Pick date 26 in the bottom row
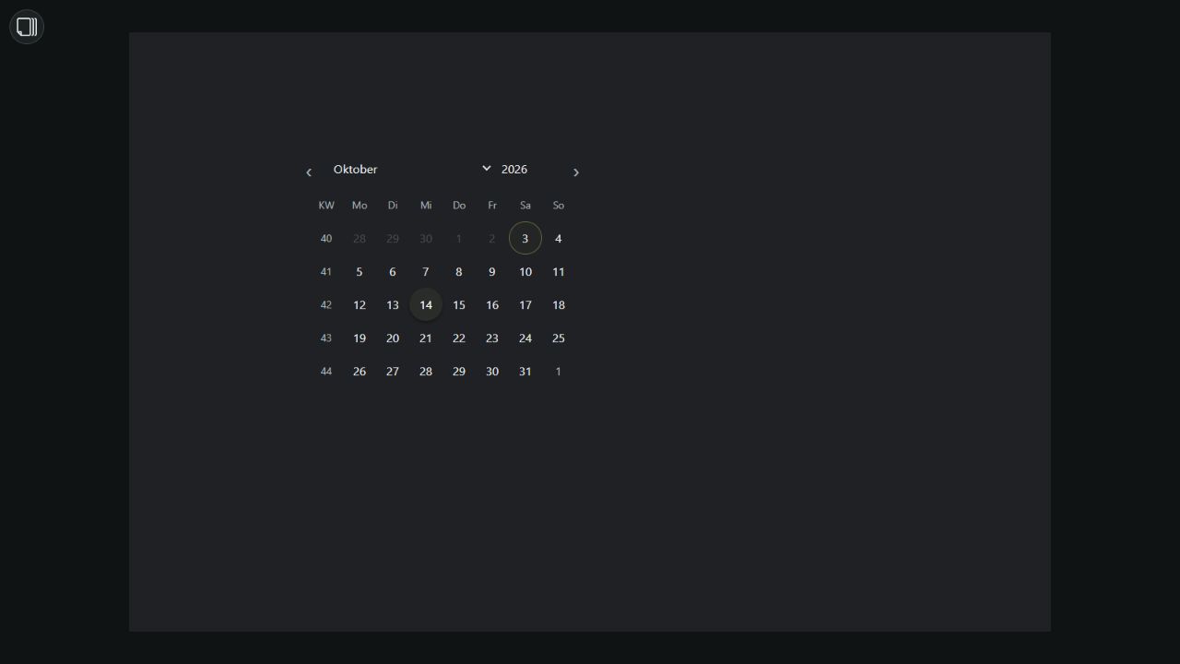 tap(360, 372)
